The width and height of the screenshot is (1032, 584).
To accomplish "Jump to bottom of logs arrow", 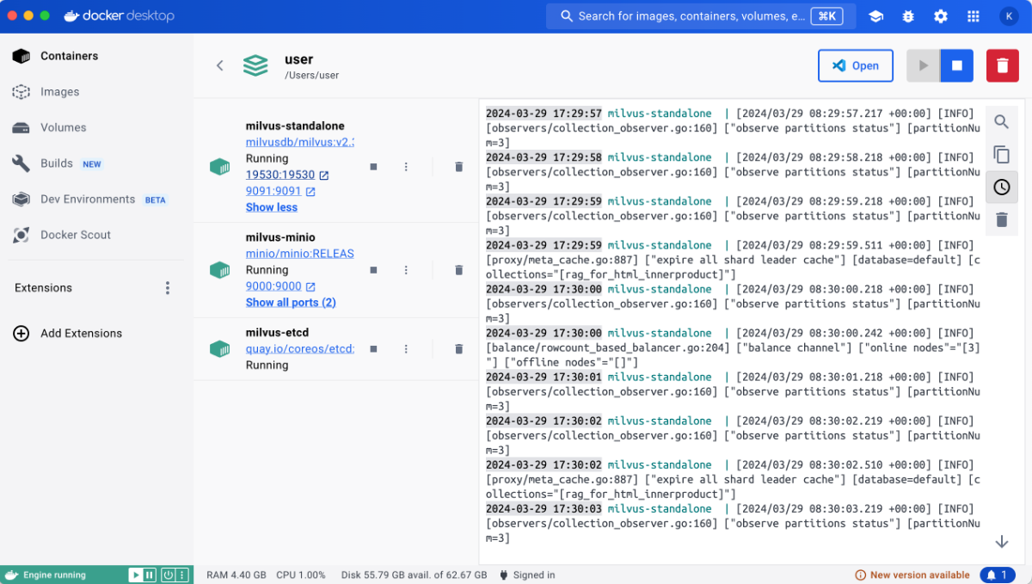I will (x=1002, y=542).
